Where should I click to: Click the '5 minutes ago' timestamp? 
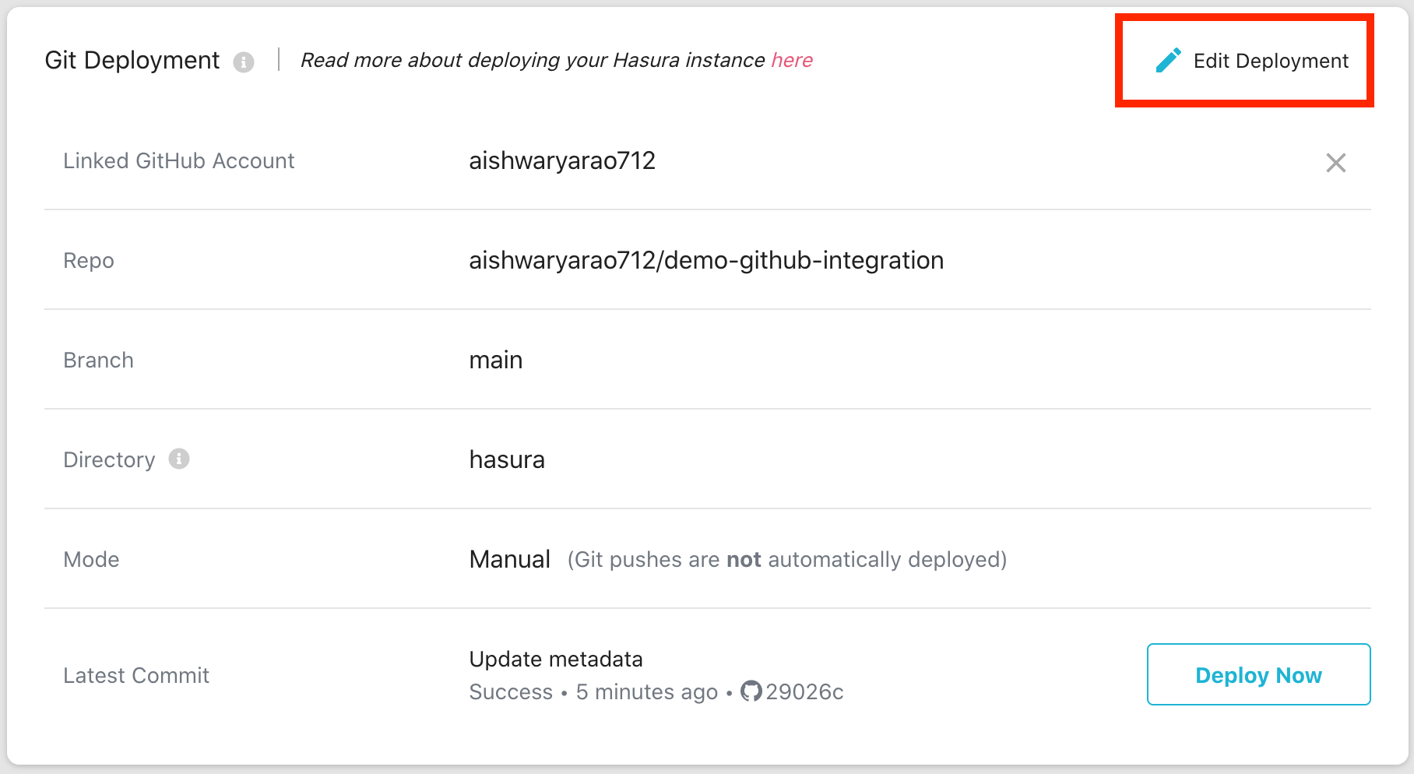pos(646,691)
